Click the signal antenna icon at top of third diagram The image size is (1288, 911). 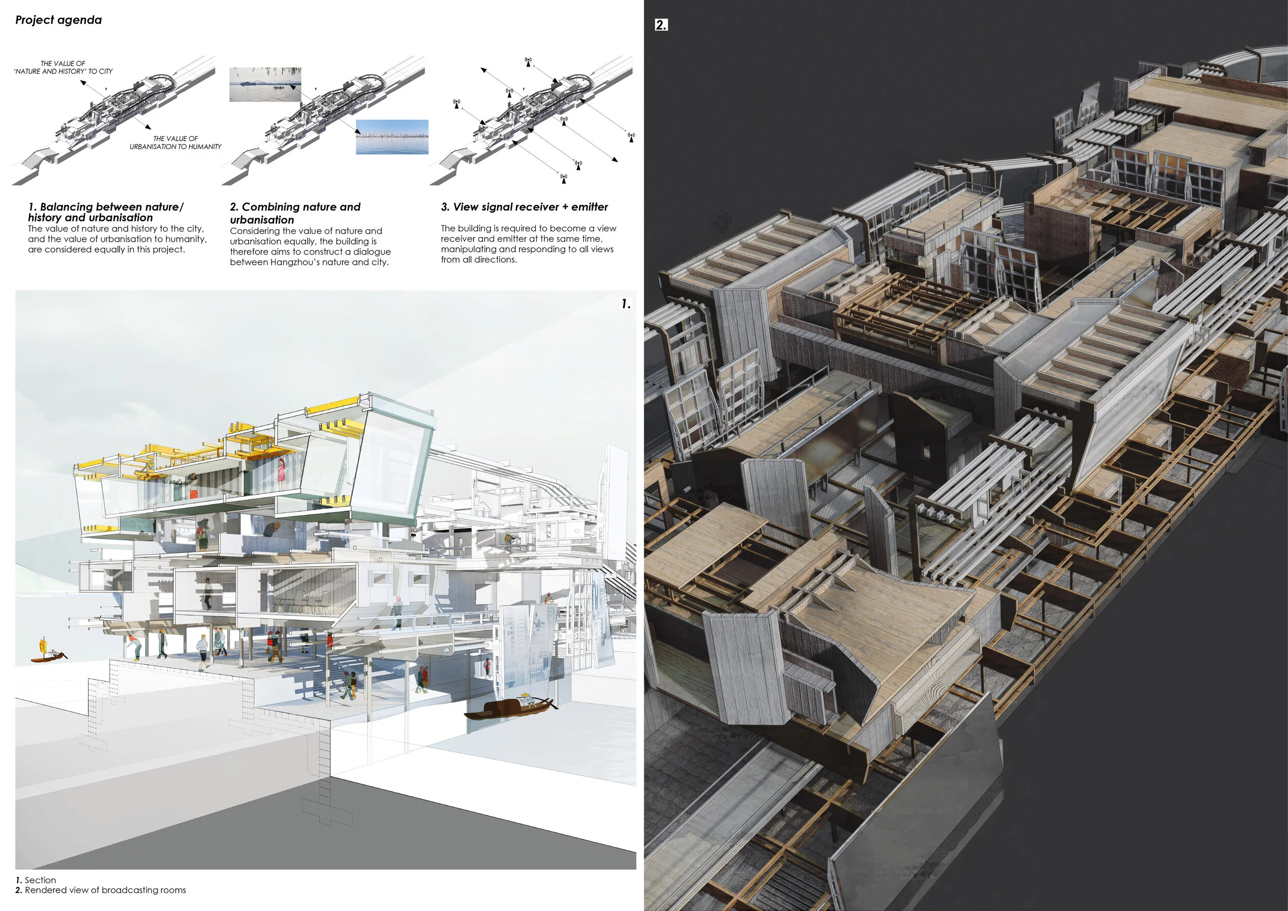coord(528,62)
